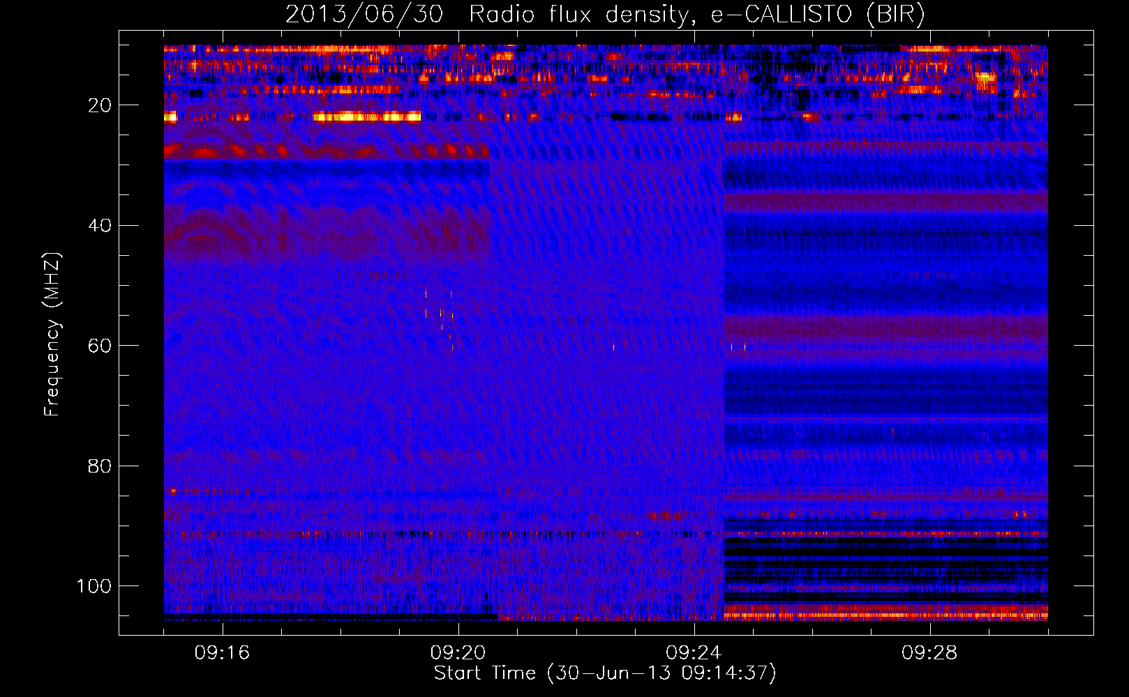The width and height of the screenshot is (1129, 697).
Task: Click the '80' frequency tick label
Action: tap(100, 466)
